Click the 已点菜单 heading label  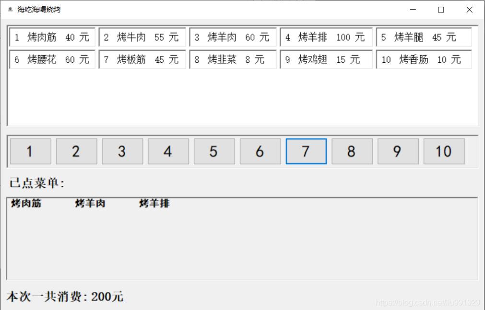(x=37, y=183)
